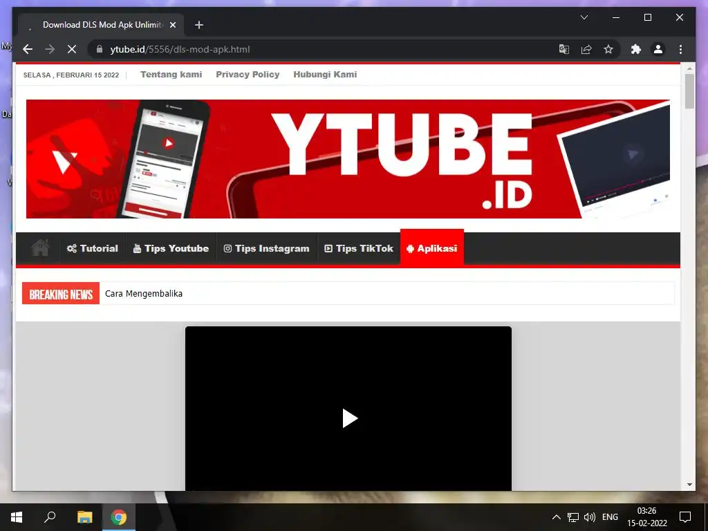This screenshot has width=708, height=531.
Task: Click the scrollbar up arrow
Action: tap(689, 68)
